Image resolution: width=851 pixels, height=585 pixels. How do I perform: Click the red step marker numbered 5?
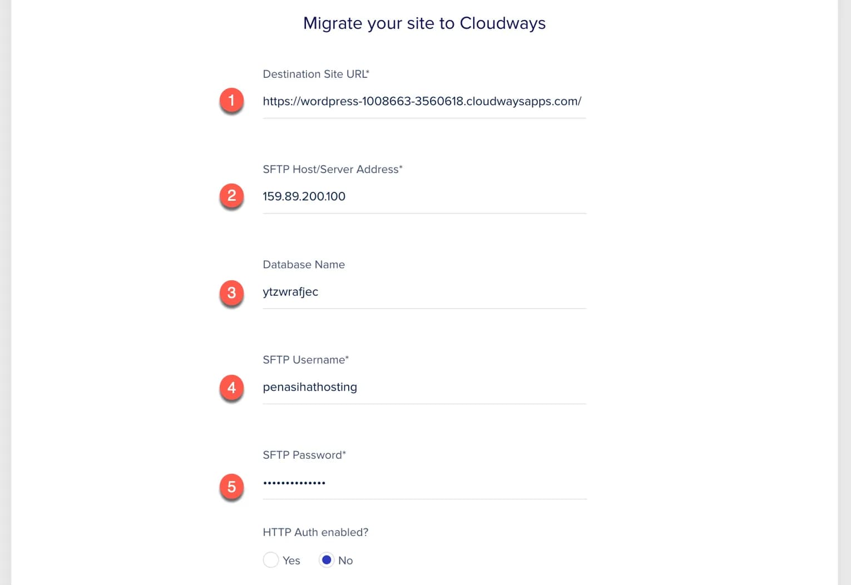[x=231, y=486]
